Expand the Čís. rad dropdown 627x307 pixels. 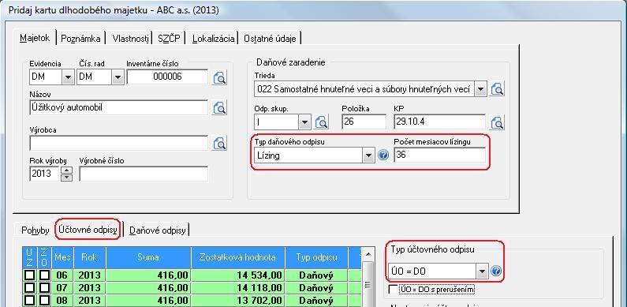click(118, 77)
